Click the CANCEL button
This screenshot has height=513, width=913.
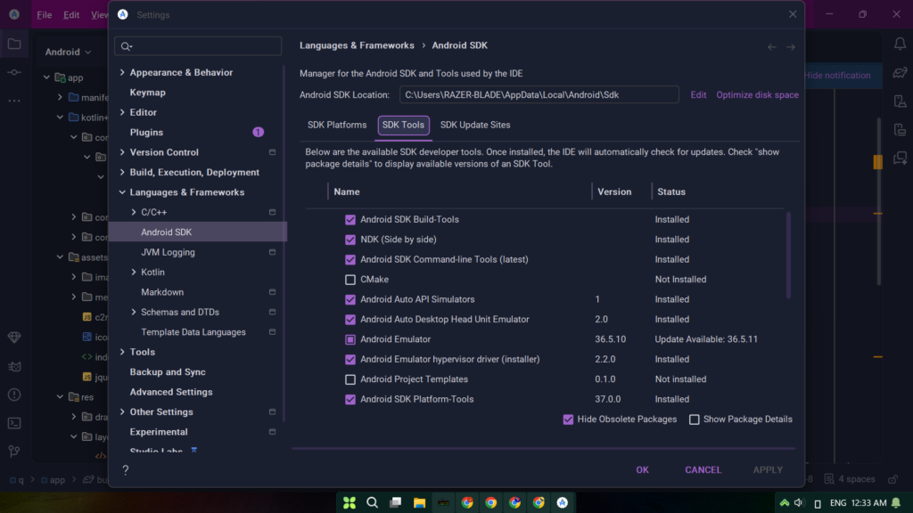pos(703,470)
